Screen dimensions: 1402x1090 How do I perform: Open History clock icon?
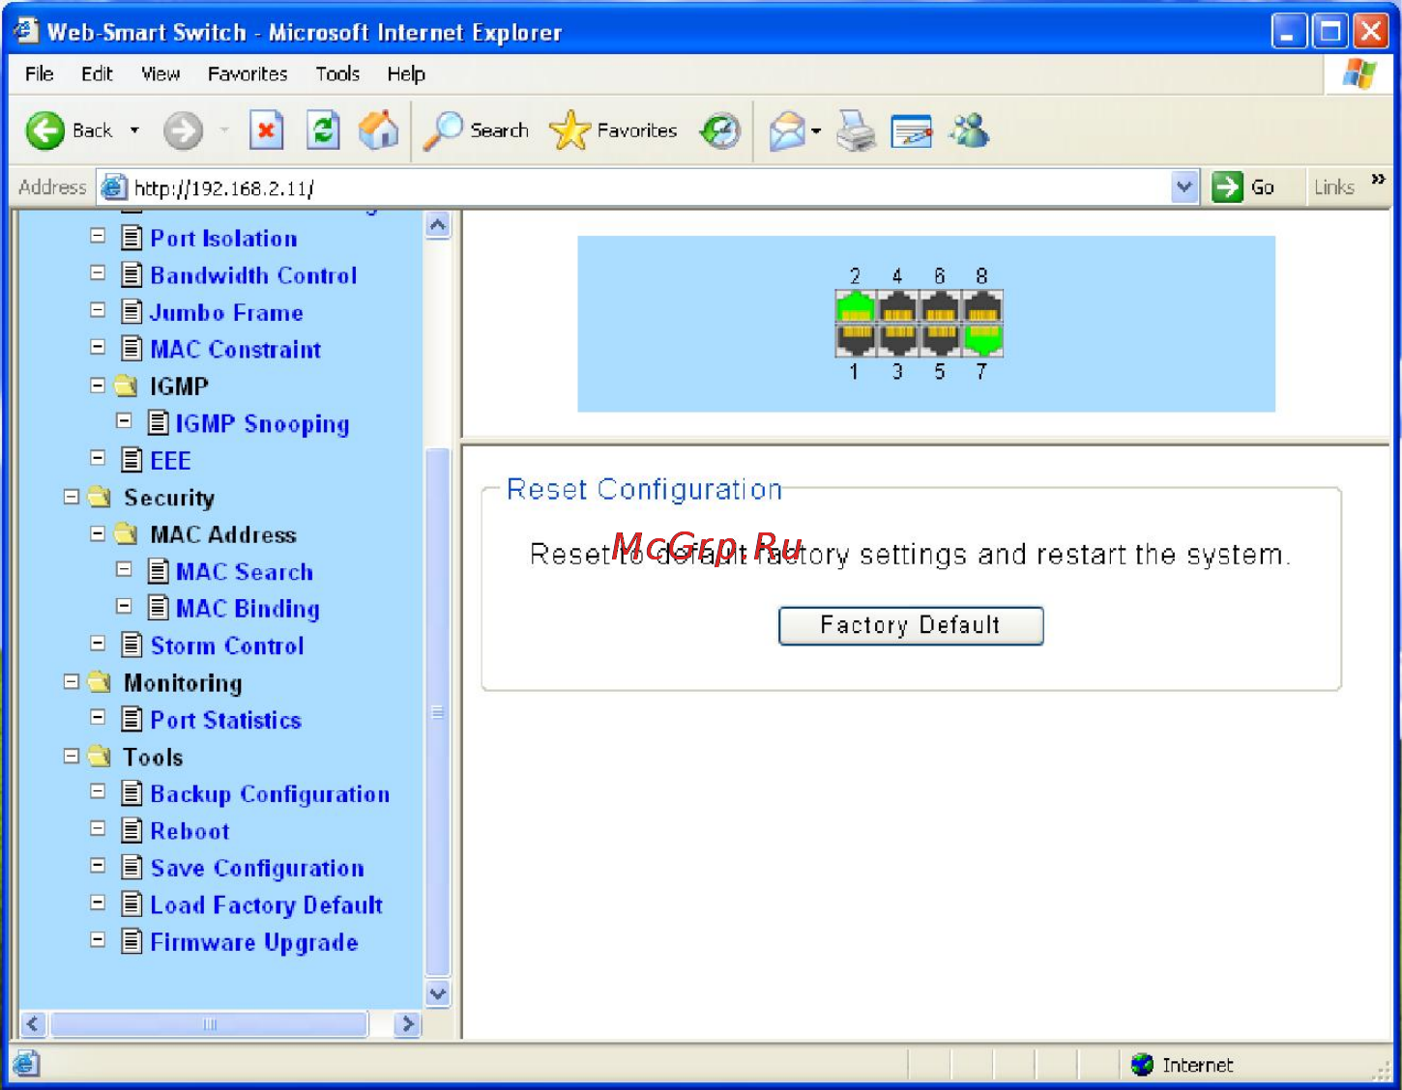pos(720,130)
